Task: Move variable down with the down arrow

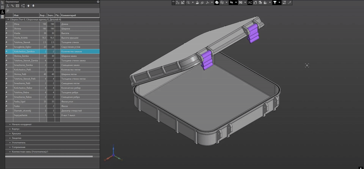Action: (x=33, y=6)
